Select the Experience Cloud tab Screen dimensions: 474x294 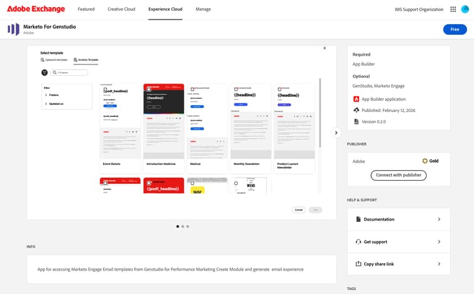(x=166, y=9)
